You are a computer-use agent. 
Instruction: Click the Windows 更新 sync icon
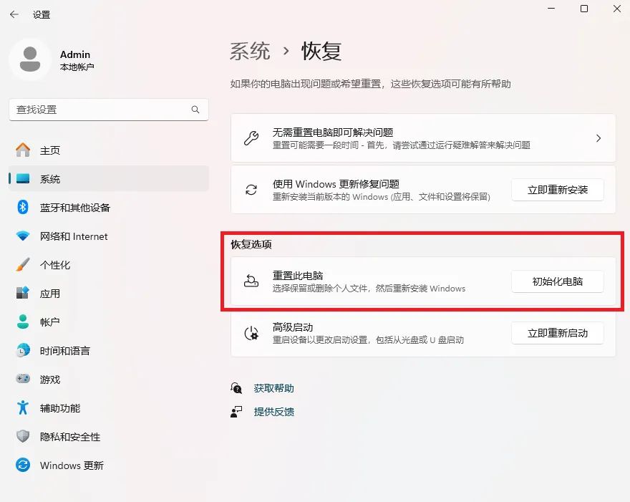pyautogui.click(x=23, y=465)
